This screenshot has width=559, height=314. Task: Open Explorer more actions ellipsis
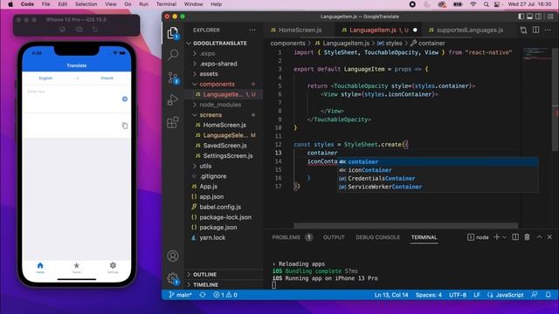252,31
